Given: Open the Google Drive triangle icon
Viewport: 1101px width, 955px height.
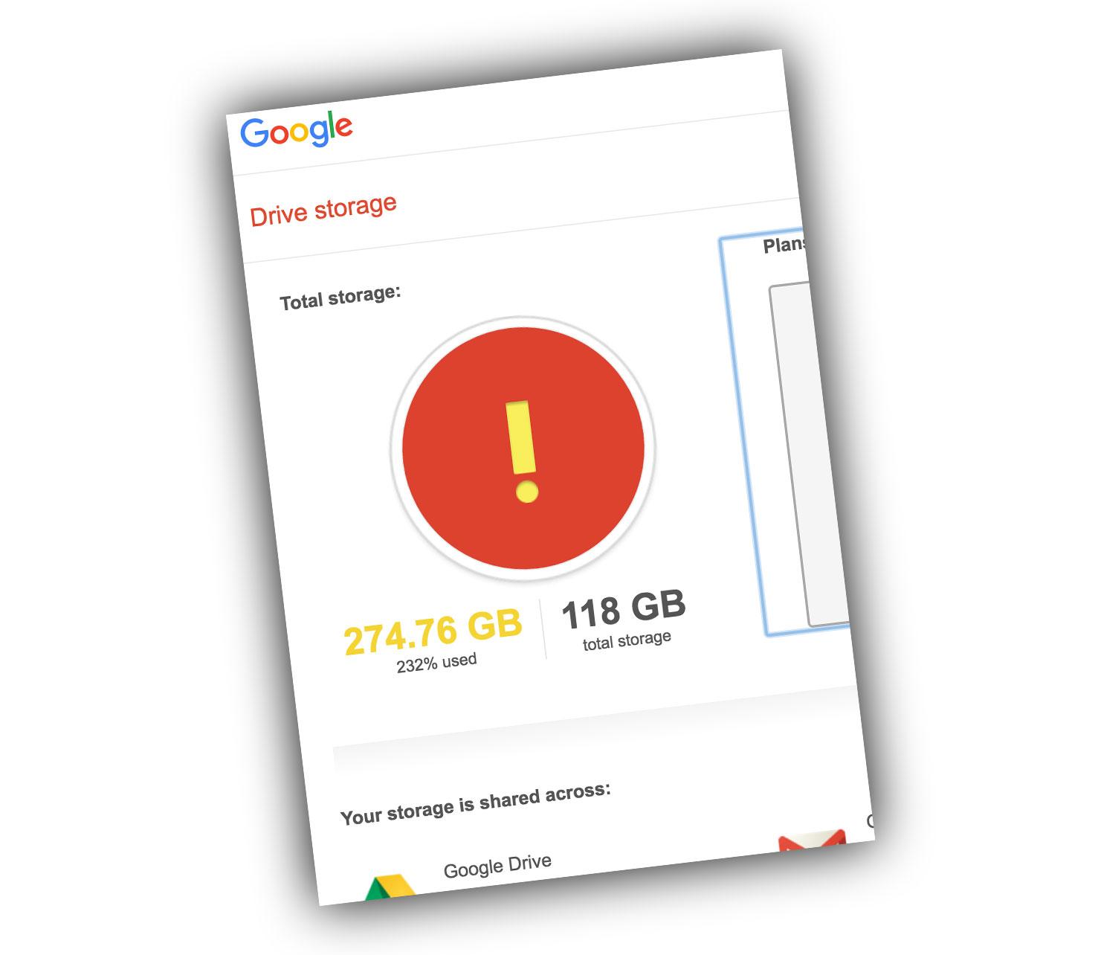Looking at the screenshot, I should pos(390,887).
